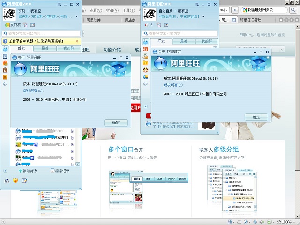The image size is (300, 225).
Task: Open 帮助中心 link on web page
Action: (x=247, y=35)
